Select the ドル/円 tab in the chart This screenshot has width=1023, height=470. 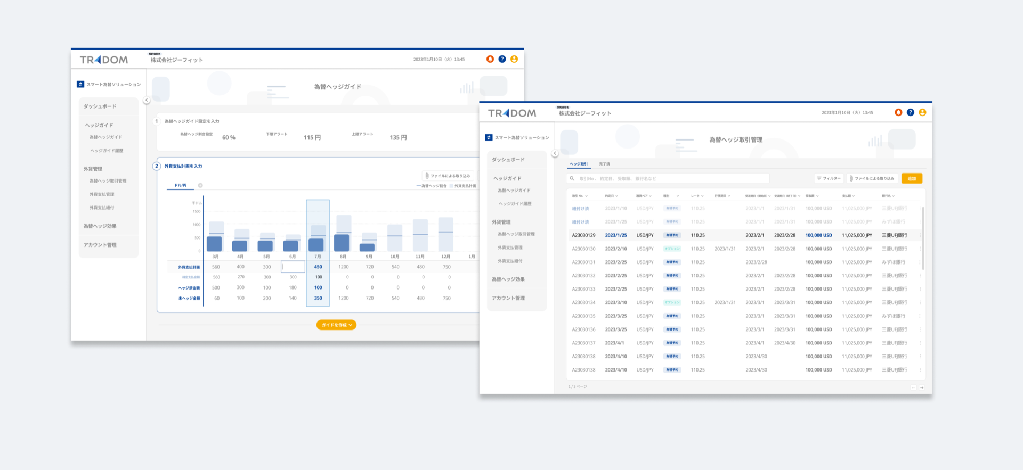click(x=181, y=186)
